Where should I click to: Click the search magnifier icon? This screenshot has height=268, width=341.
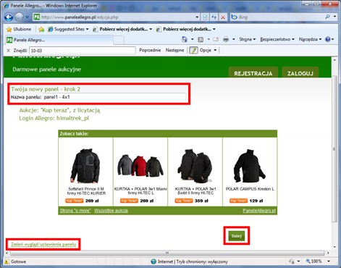click(327, 17)
